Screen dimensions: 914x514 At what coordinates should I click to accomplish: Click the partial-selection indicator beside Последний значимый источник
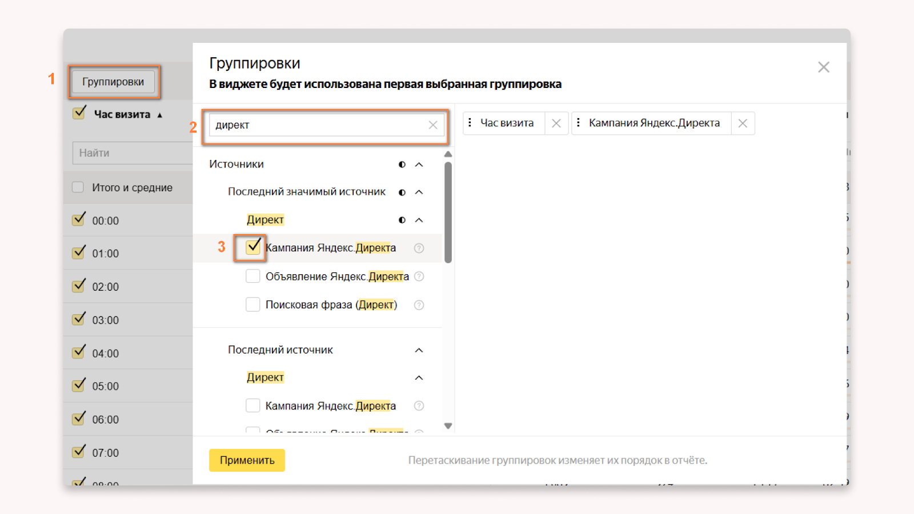pos(402,192)
